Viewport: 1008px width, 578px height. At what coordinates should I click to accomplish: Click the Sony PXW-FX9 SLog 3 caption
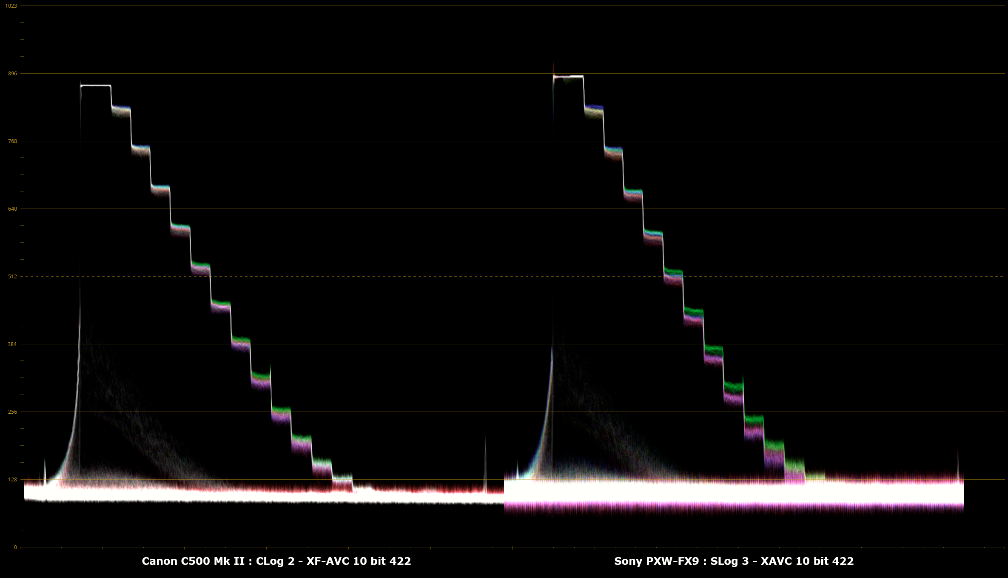point(734,561)
